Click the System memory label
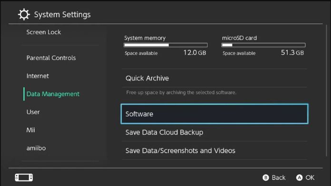The width and height of the screenshot is (331, 186). point(145,38)
